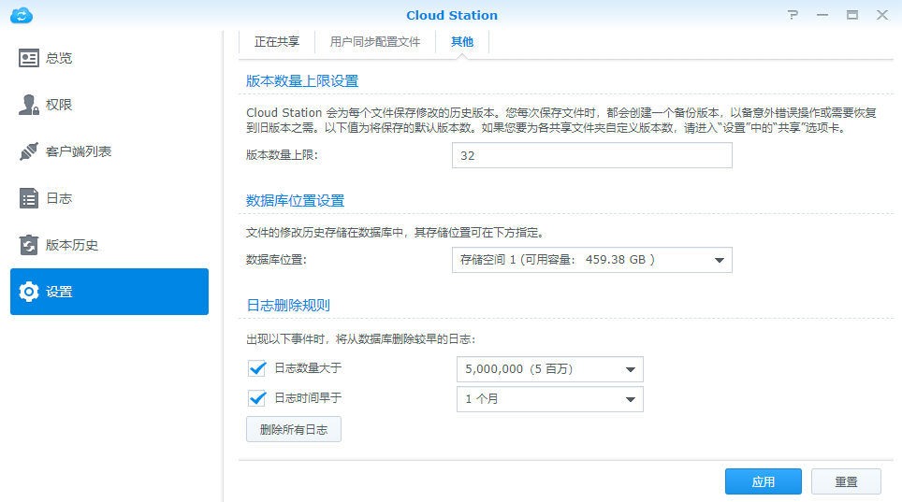Click the 权限 user permissions icon
The height and width of the screenshot is (502, 902).
click(29, 105)
